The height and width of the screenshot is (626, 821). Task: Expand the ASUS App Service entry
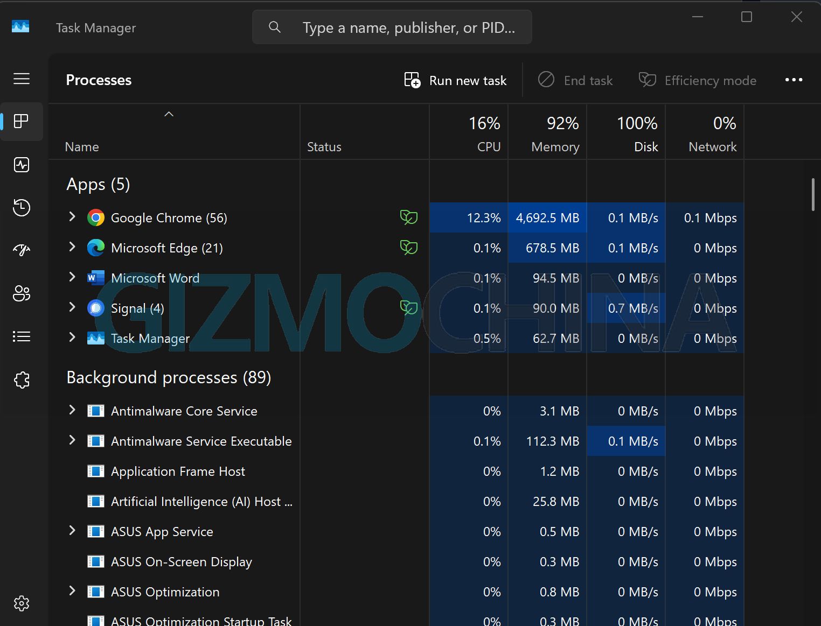pyautogui.click(x=72, y=531)
